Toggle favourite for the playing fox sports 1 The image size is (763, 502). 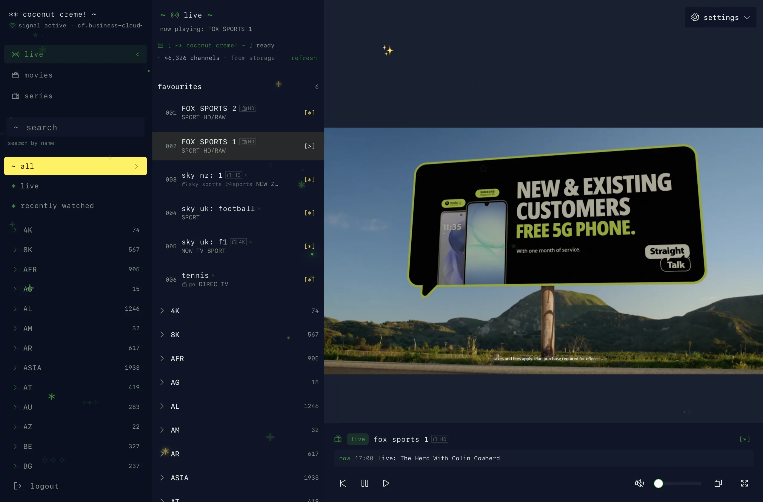(744, 439)
